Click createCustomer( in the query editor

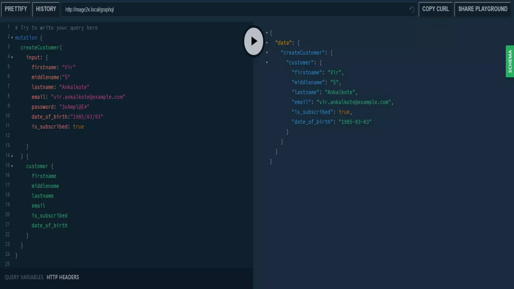[41, 47]
